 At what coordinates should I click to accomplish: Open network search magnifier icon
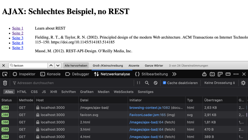[x=147, y=83]
